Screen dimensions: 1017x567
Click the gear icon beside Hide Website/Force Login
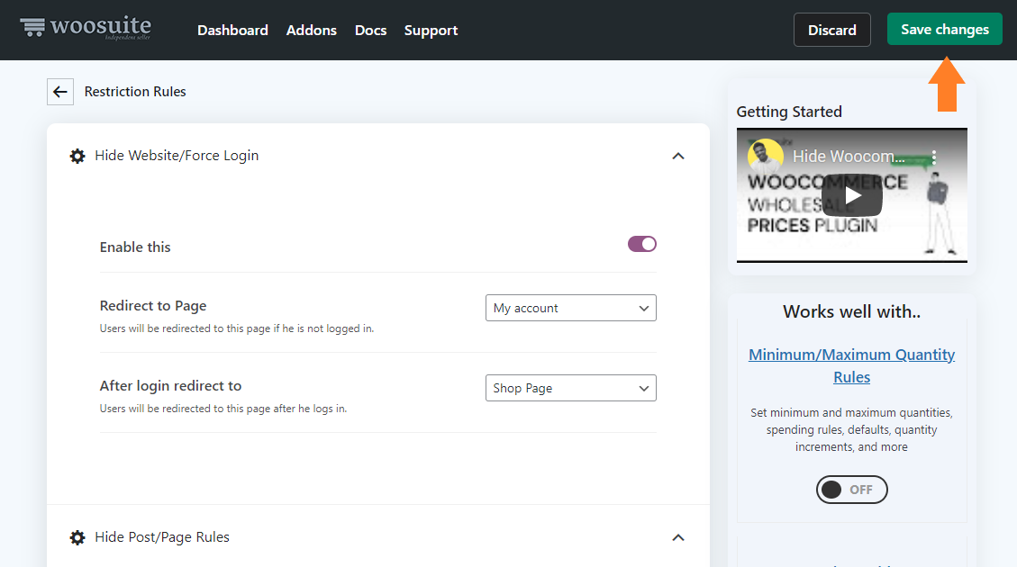pyautogui.click(x=77, y=157)
